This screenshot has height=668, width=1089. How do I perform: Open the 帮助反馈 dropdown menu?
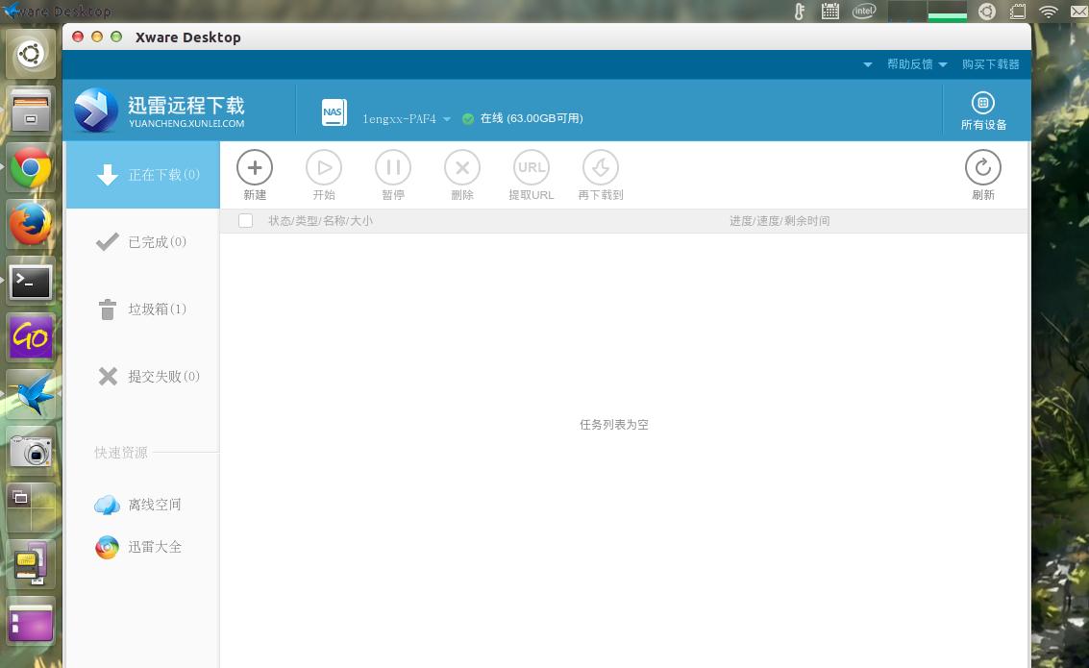[x=917, y=63]
